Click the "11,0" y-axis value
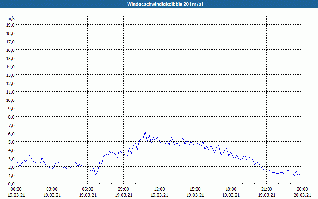Viewport: 318px width, 199px height. pos(11,92)
